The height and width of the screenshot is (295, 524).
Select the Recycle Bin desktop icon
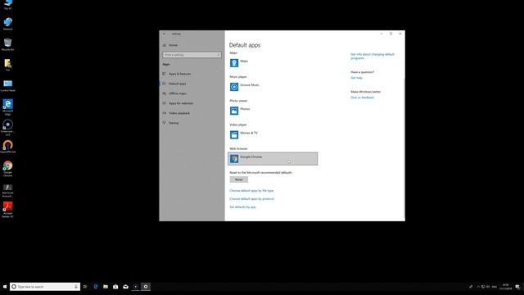7,44
